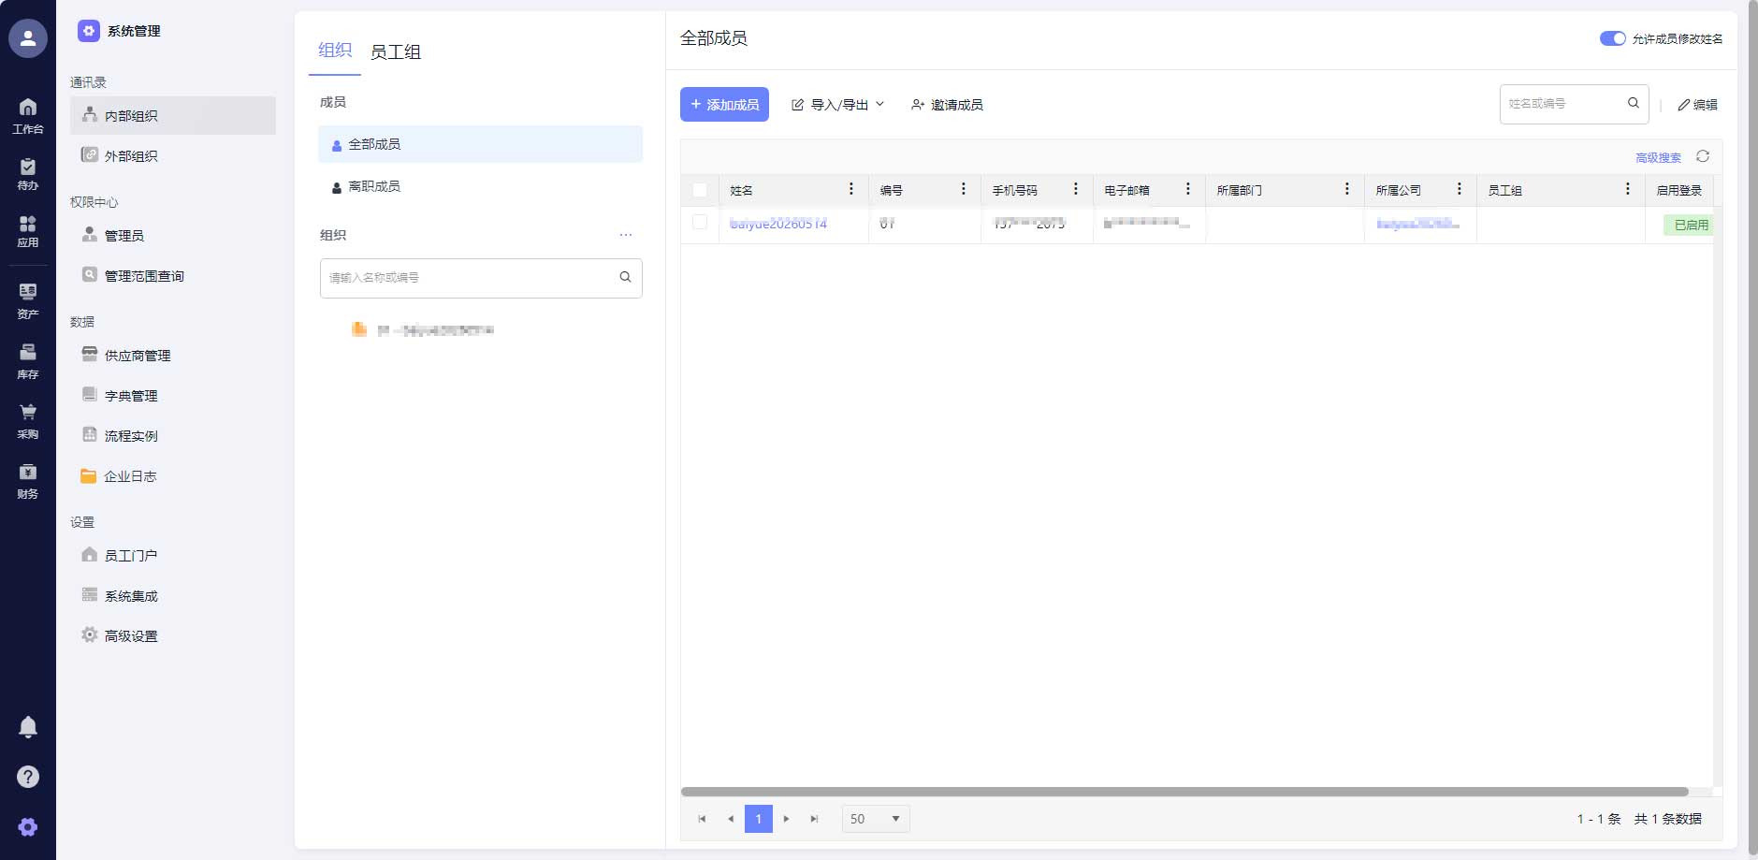Go to next page
1758x860 pixels.
point(786,819)
